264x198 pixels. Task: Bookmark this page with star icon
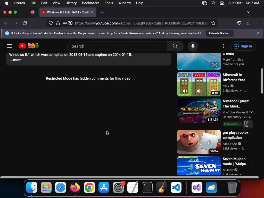tap(213, 23)
